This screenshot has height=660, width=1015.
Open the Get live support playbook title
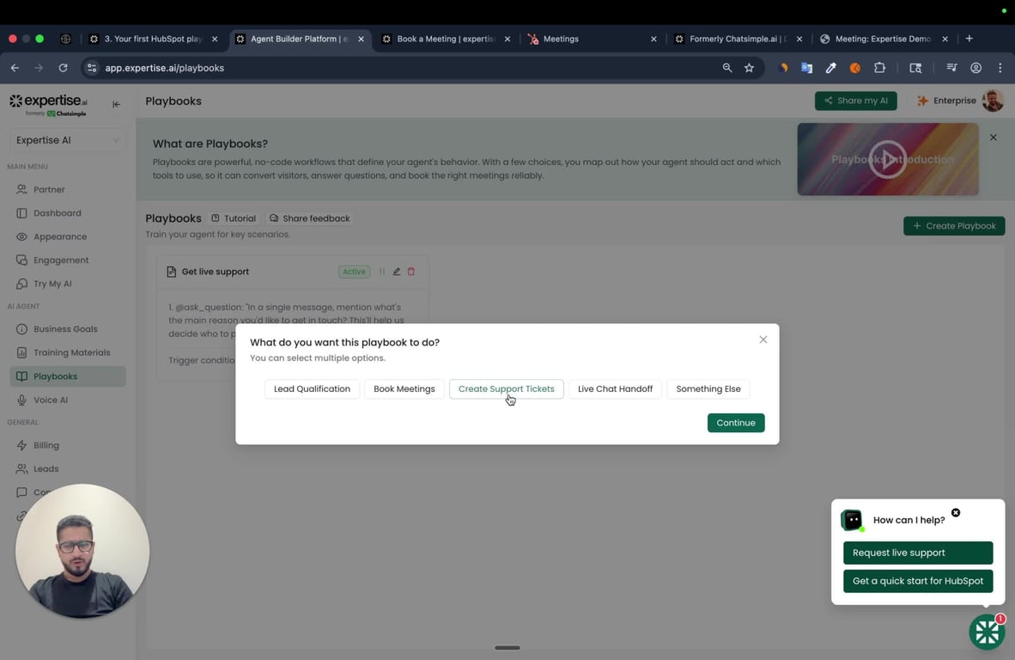[215, 272]
